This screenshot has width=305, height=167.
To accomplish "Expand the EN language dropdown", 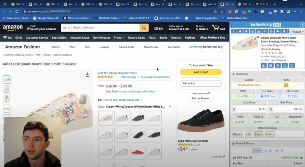I will (159, 29).
